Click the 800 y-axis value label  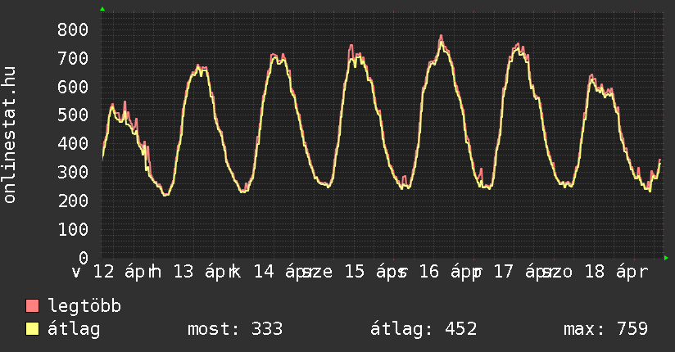73,29
